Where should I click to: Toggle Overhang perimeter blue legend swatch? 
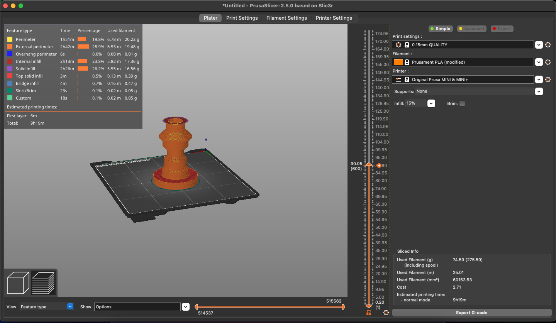pos(10,54)
